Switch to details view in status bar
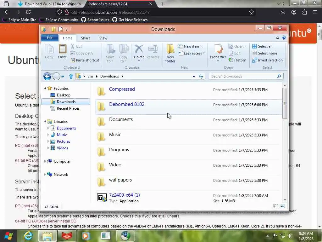Viewport: 322px width, 242px height. (x=275, y=206)
